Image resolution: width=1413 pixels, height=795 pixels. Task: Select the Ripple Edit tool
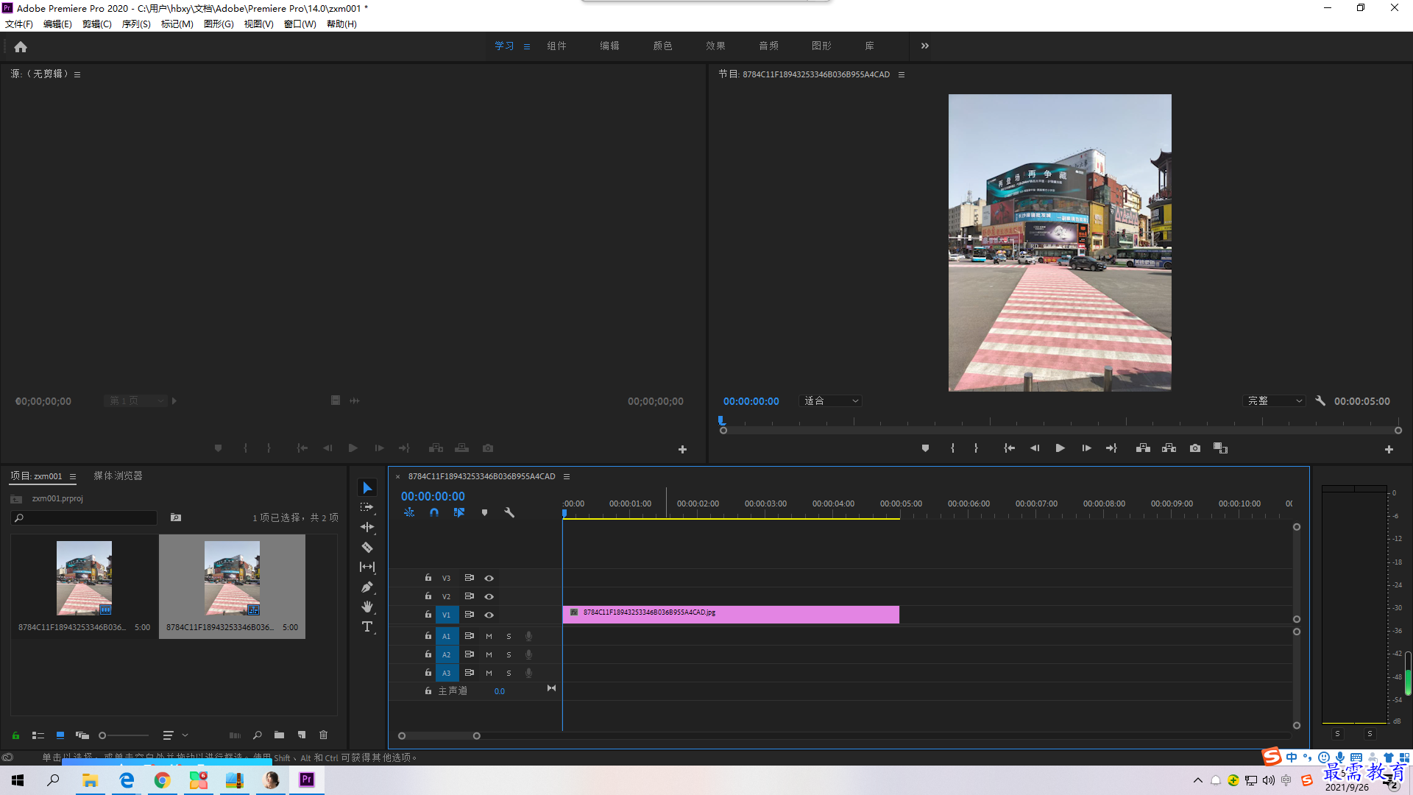[x=367, y=527]
